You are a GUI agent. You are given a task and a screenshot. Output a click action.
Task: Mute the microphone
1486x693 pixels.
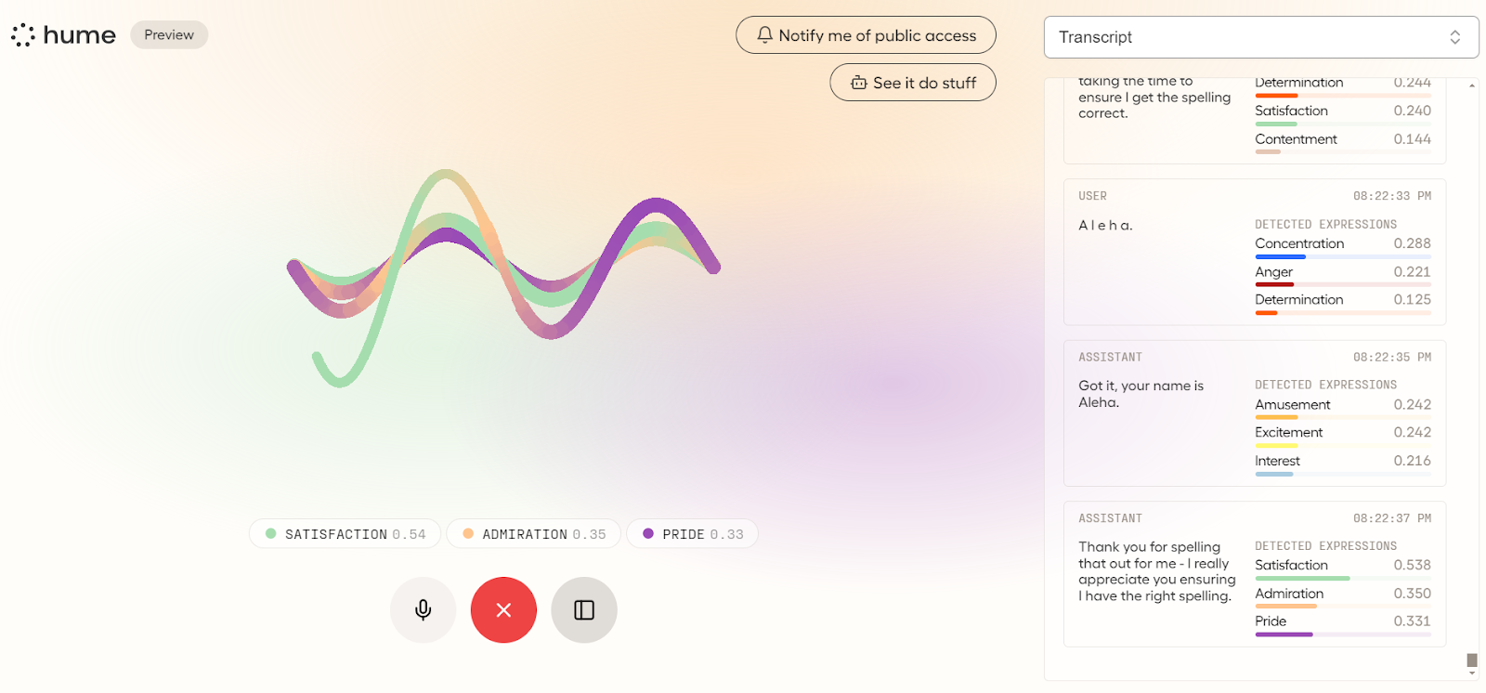[x=423, y=610]
